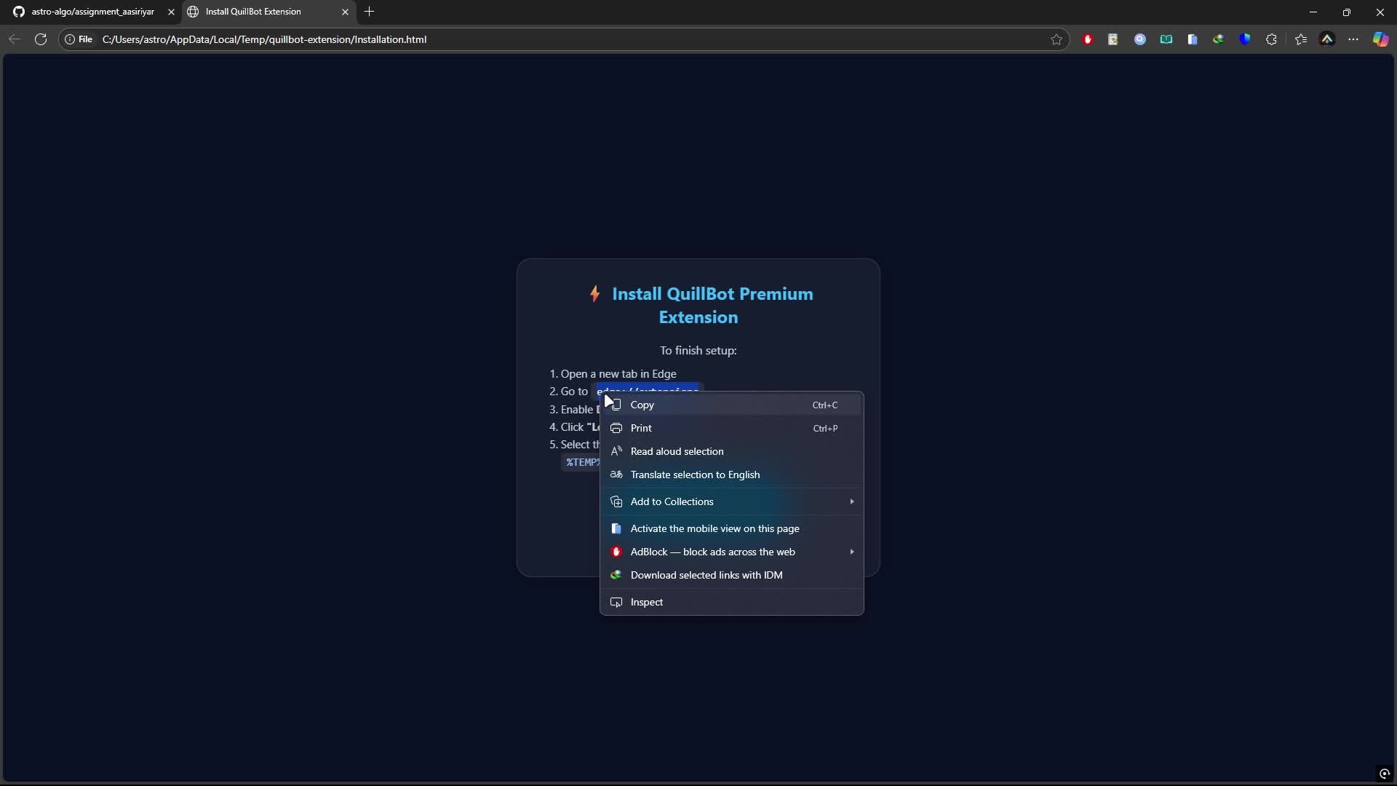Click inside the address bar
This screenshot has width=1397, height=786.
pos(509,39)
